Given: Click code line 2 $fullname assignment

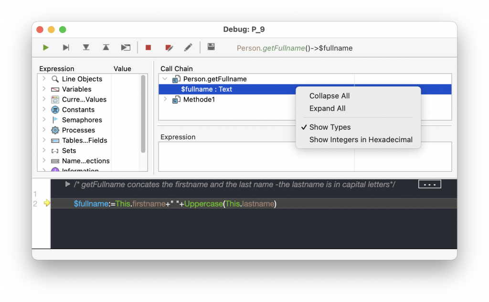Looking at the screenshot, I should point(175,204).
